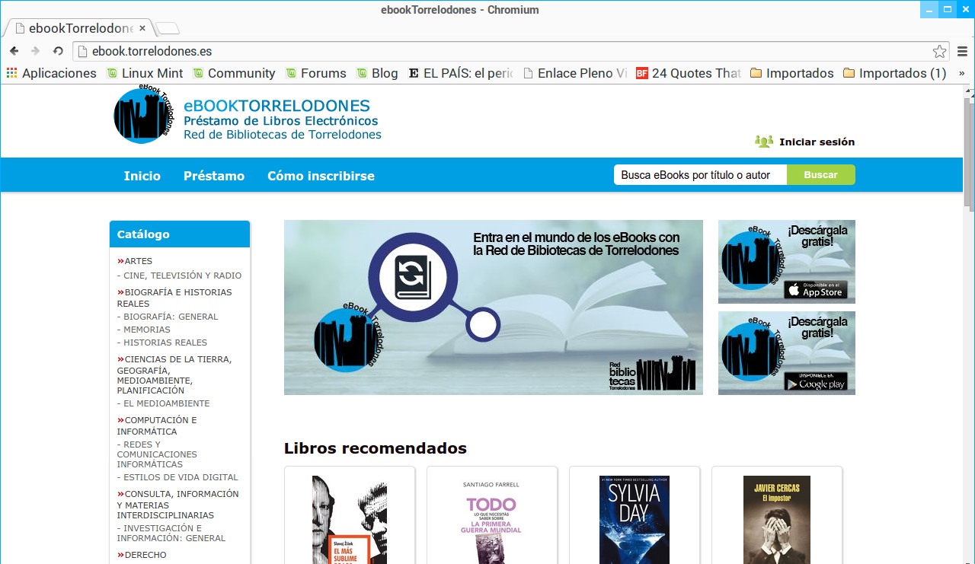Open the 24 Quotes That bookmark
The image size is (975, 564).
click(x=689, y=73)
